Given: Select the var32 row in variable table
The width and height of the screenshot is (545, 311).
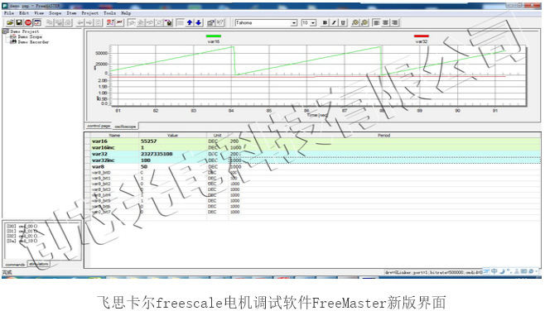Looking at the screenshot, I should tap(313, 154).
